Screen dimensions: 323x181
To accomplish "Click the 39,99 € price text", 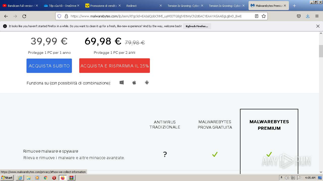I will click(x=49, y=41).
